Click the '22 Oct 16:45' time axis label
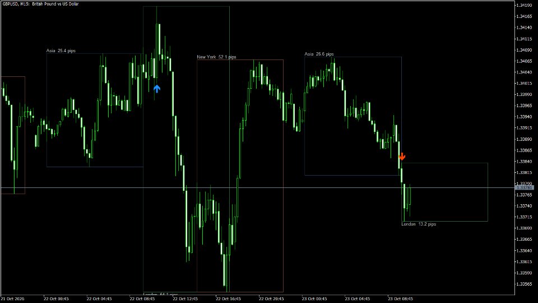This screenshot has height=303, width=538. point(228,299)
